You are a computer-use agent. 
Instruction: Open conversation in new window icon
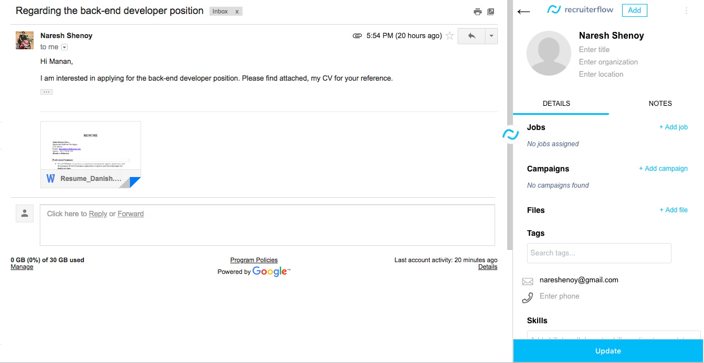coord(491,12)
